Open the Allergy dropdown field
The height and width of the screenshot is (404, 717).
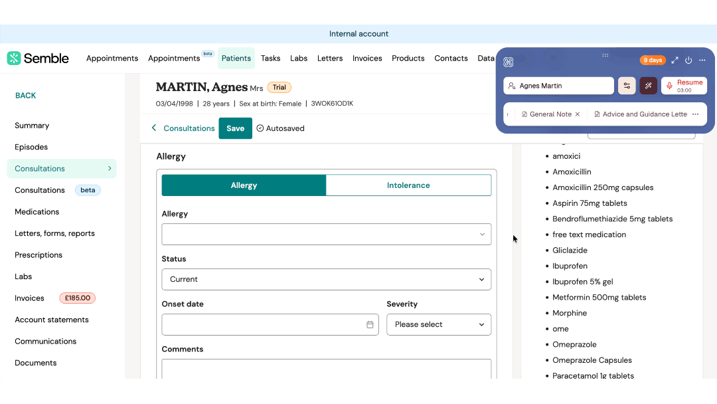point(327,235)
